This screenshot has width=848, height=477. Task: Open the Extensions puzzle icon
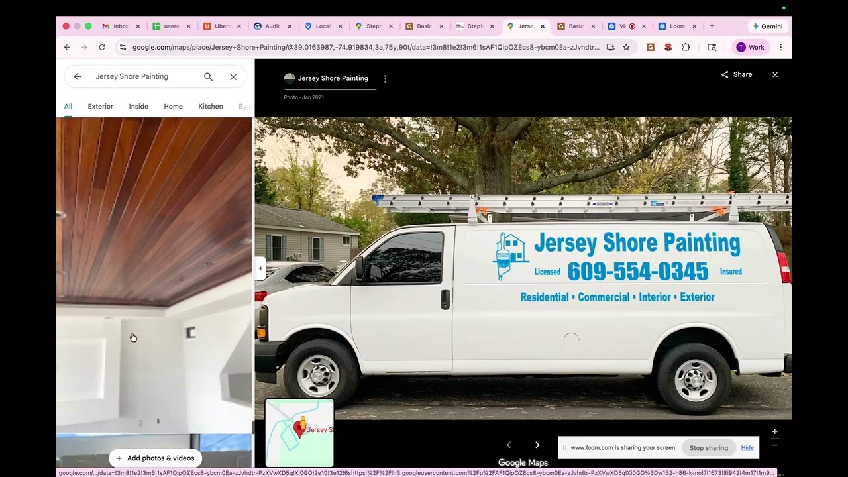(686, 47)
